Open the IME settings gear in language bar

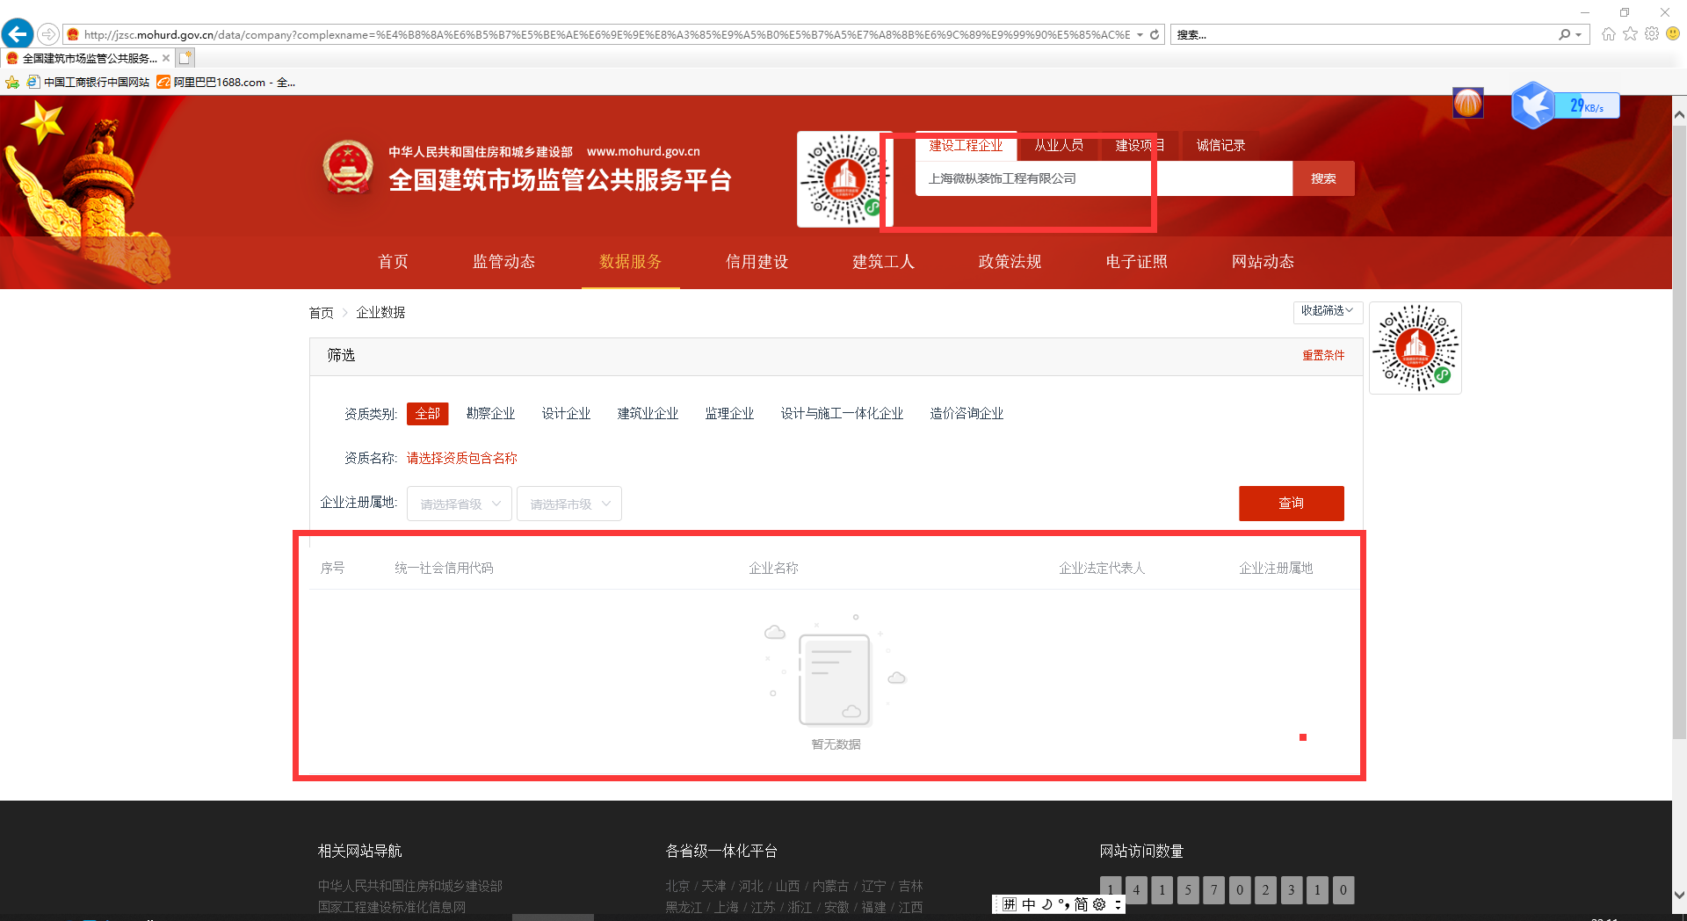pyautogui.click(x=1099, y=904)
